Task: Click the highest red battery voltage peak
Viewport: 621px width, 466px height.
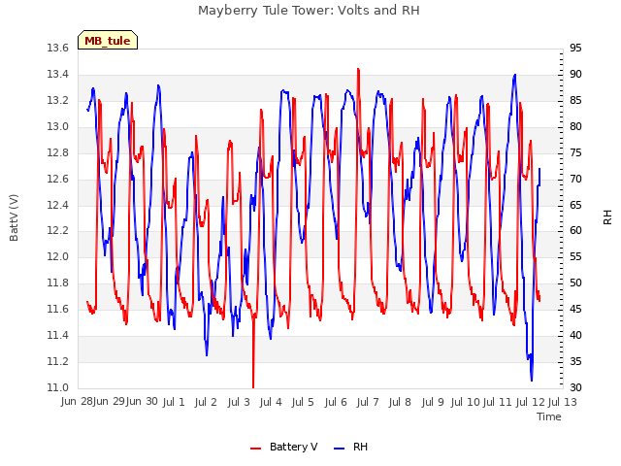Action: (358, 70)
